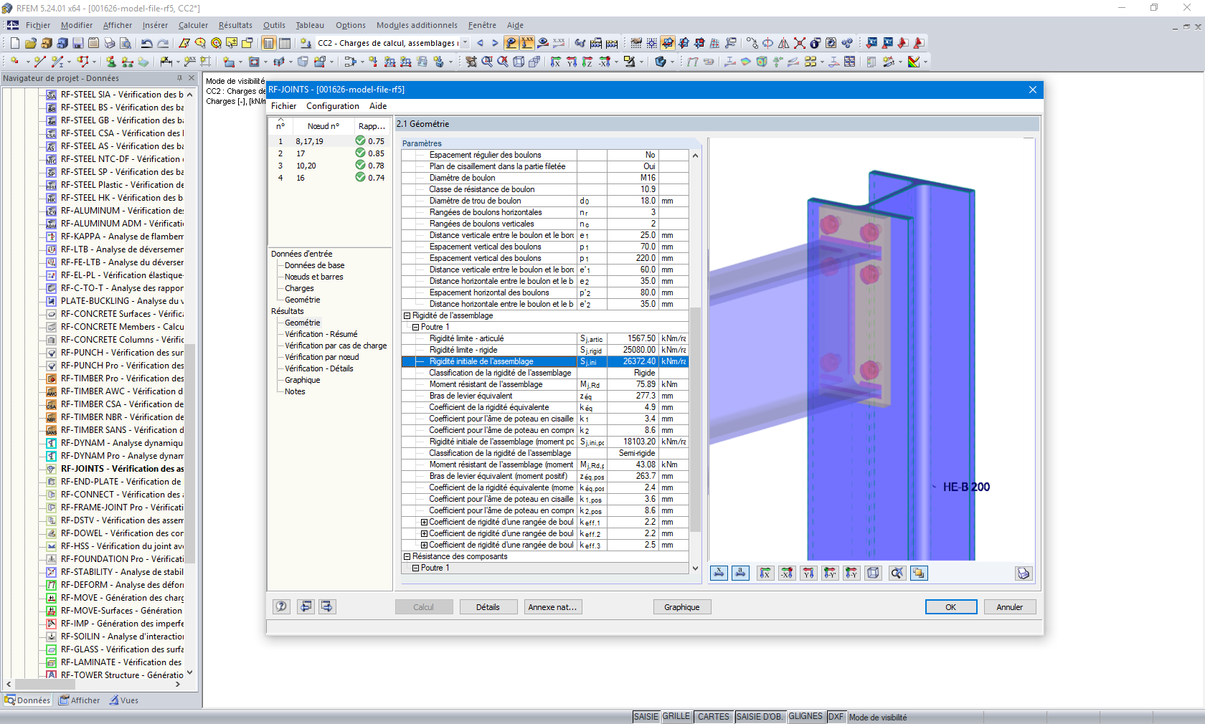This screenshot has width=1205, height=724.
Task: Save the model with the floppy disk icon
Action: 78,43
